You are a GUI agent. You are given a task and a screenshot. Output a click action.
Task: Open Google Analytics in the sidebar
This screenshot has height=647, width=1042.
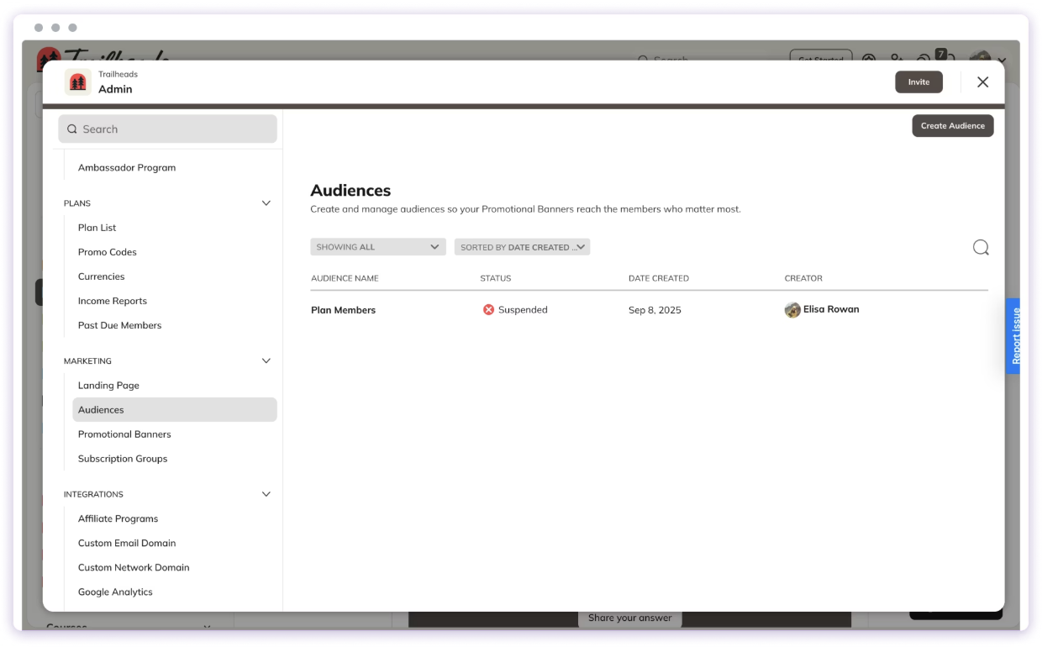[115, 592]
